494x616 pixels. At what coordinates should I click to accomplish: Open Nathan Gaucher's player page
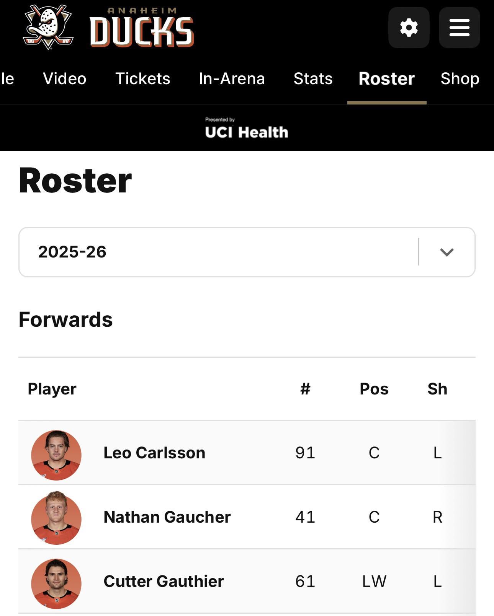click(167, 517)
